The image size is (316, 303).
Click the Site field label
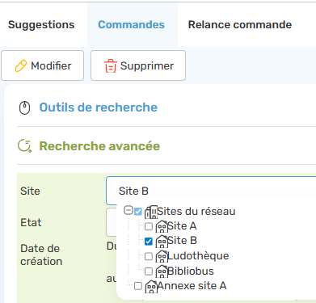tap(30, 191)
